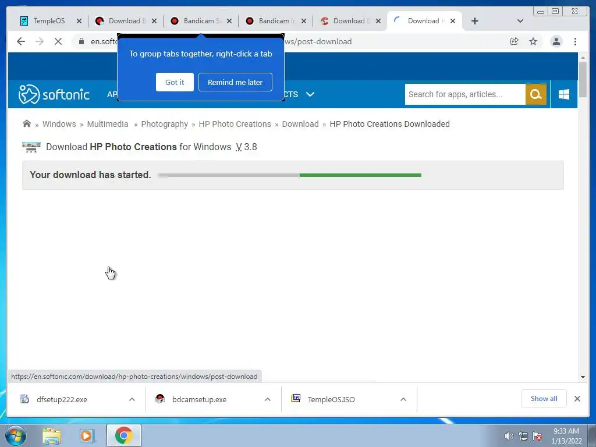This screenshot has height=447, width=596.
Task: Click the Windows platform icon in Softonic header
Action: pyautogui.click(x=564, y=94)
